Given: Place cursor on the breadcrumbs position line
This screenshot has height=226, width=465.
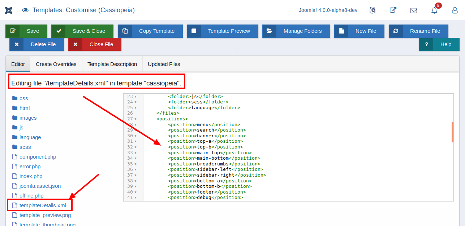Looking at the screenshot, I should click(x=214, y=164).
